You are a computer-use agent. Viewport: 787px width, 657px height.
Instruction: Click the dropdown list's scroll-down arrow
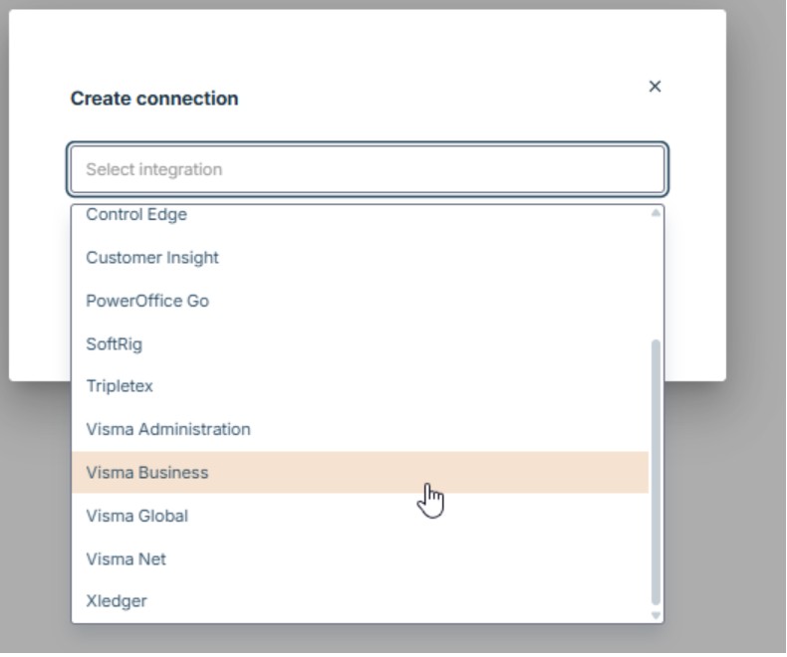[x=656, y=615]
